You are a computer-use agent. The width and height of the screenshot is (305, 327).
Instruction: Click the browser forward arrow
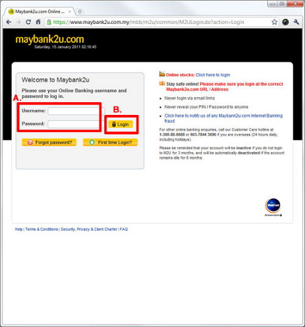click(x=18, y=22)
